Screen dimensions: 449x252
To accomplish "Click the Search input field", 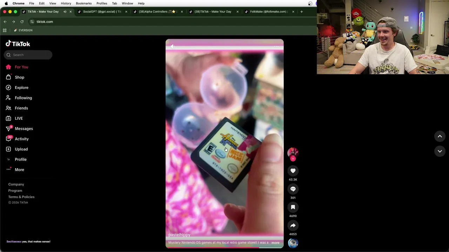I will (28, 55).
